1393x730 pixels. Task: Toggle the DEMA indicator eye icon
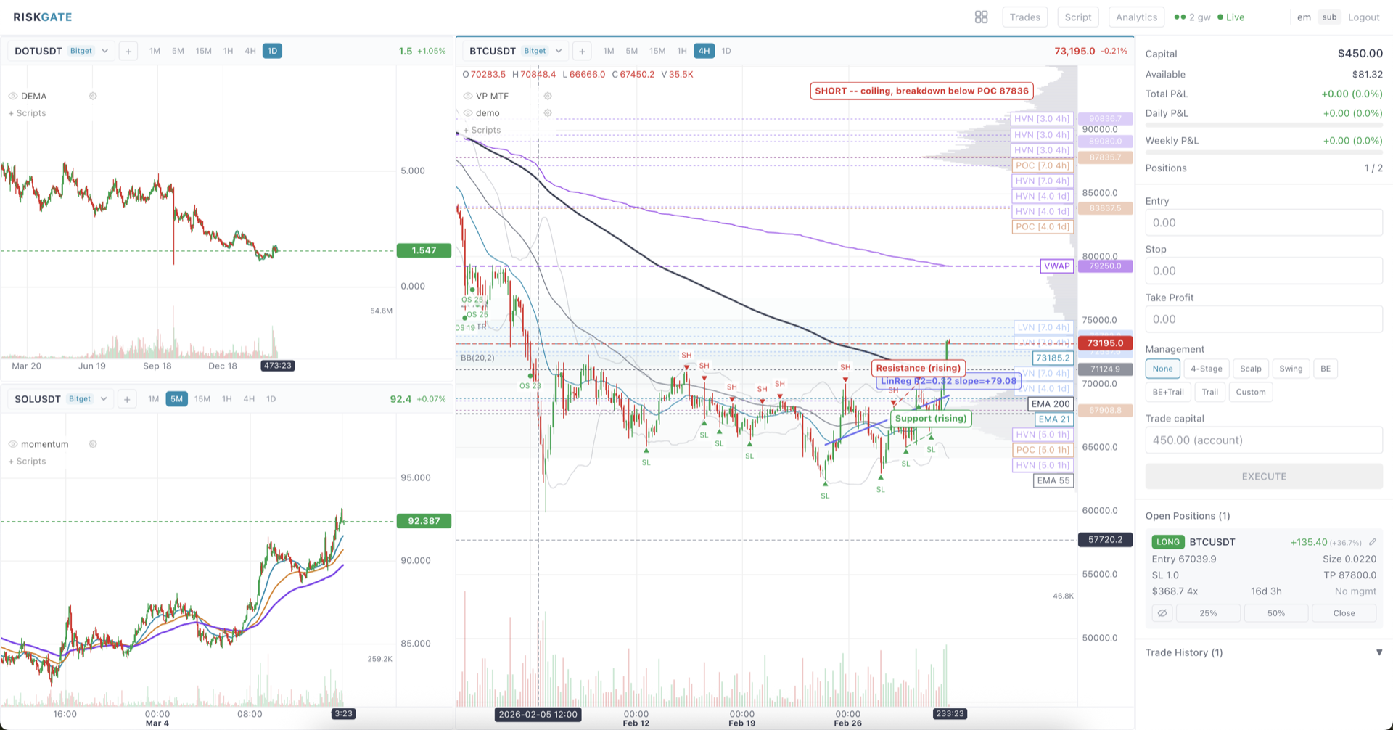(13, 96)
